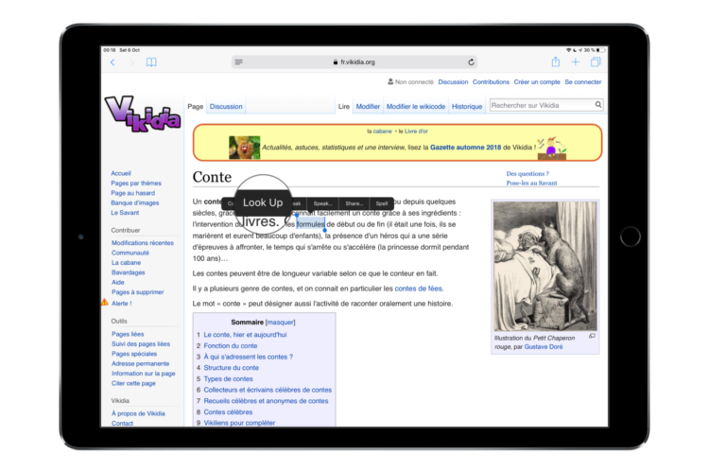
Task: Show all tabs overview icon
Action: [x=596, y=62]
